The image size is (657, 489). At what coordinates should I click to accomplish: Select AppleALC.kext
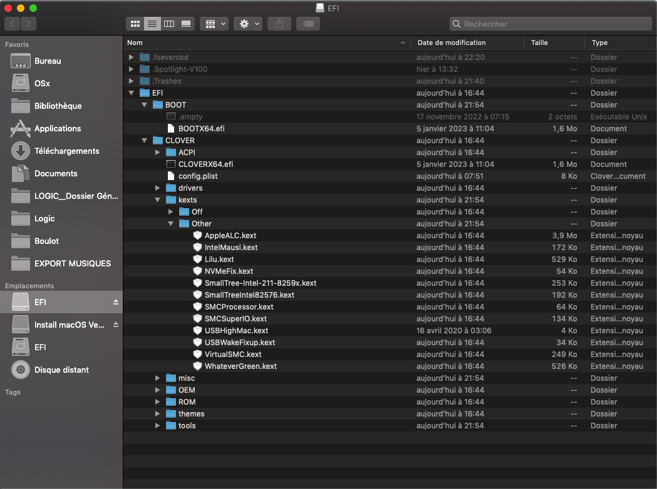pos(390,236)
